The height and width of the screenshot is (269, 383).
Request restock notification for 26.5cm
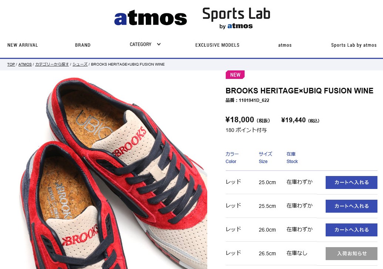(351, 253)
